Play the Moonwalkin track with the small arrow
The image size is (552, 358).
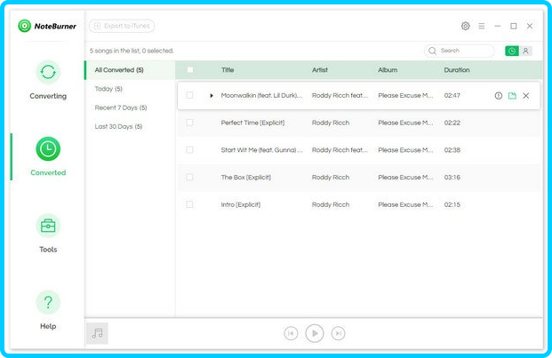pos(212,96)
